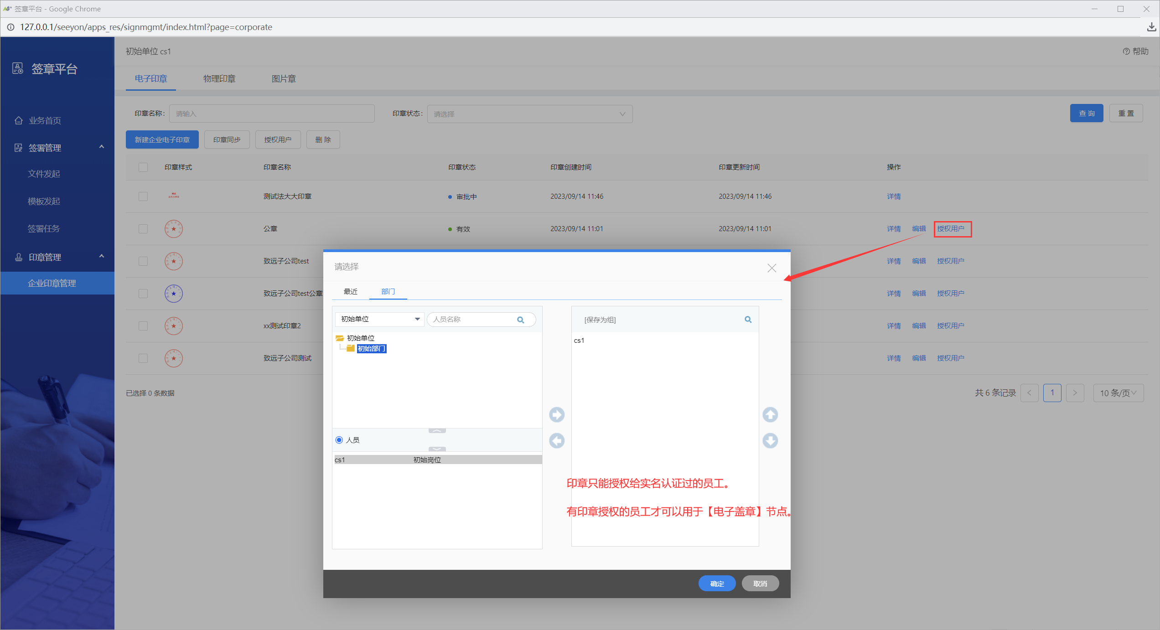The height and width of the screenshot is (630, 1160).
Task: Select the 人员 radio button
Action: (x=339, y=440)
